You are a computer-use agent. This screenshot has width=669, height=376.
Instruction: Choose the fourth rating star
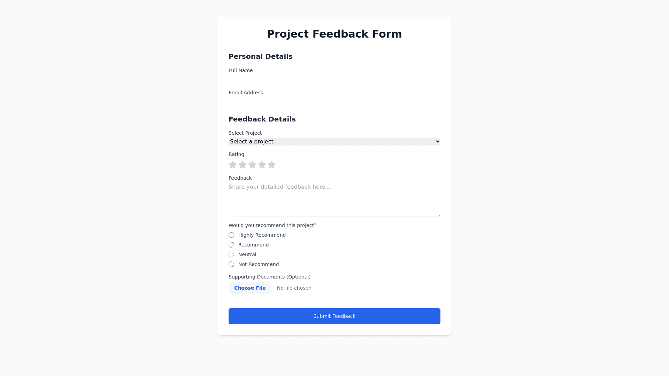(x=262, y=165)
